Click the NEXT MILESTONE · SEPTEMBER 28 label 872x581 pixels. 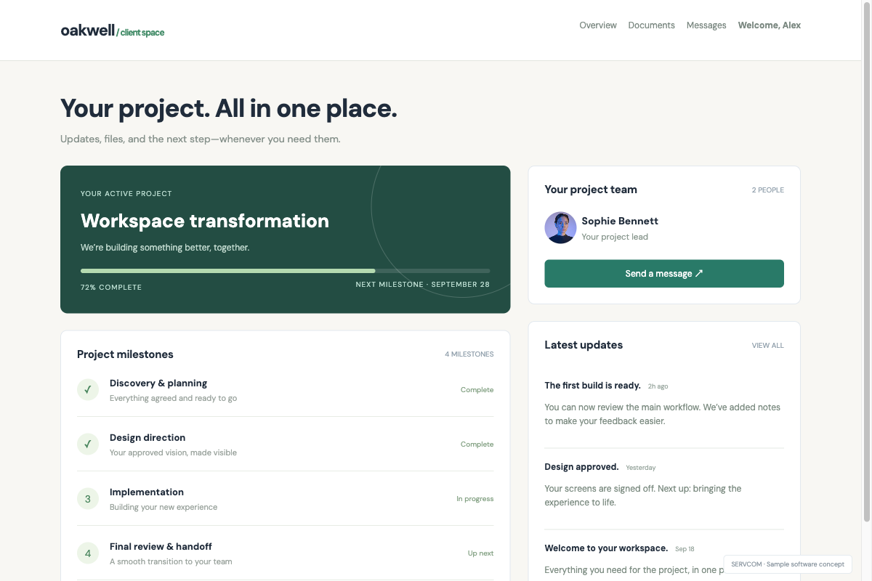coord(423,285)
